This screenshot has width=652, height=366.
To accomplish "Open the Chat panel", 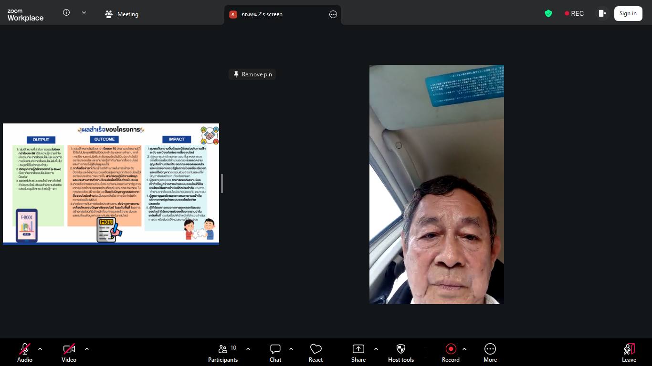I will pos(275,353).
